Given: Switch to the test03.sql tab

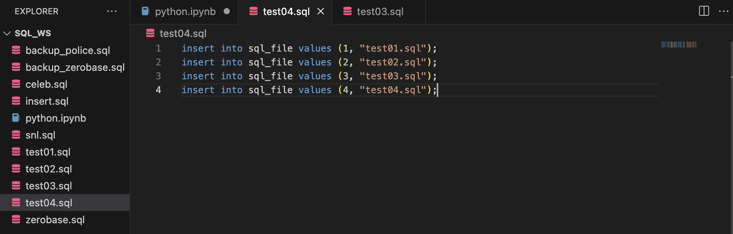Looking at the screenshot, I should tap(380, 12).
